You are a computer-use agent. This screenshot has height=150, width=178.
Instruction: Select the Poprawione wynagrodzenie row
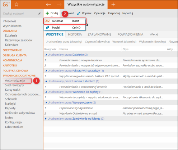click(111, 108)
